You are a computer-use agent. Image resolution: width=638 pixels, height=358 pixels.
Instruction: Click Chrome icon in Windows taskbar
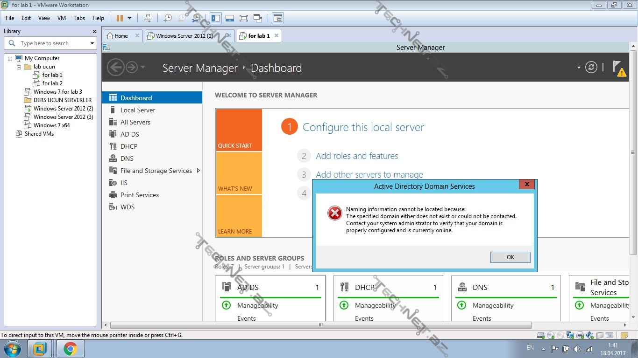pos(71,348)
